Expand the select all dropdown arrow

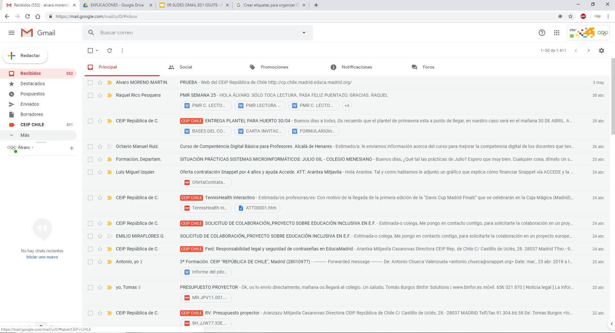click(x=97, y=51)
